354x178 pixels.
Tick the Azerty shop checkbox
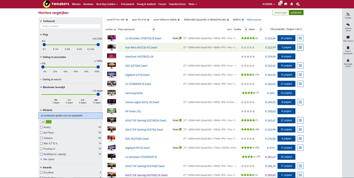tap(41, 127)
